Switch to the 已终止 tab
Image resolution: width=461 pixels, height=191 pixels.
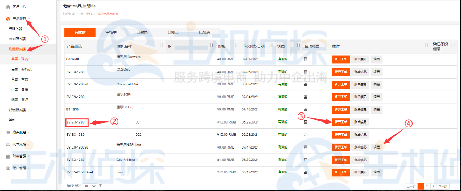(x=174, y=32)
